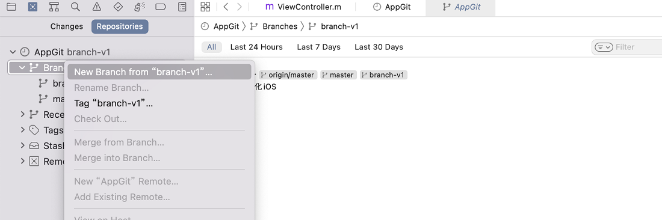662x220 pixels.
Task: Switch to the Changes segment
Action: [x=67, y=26]
